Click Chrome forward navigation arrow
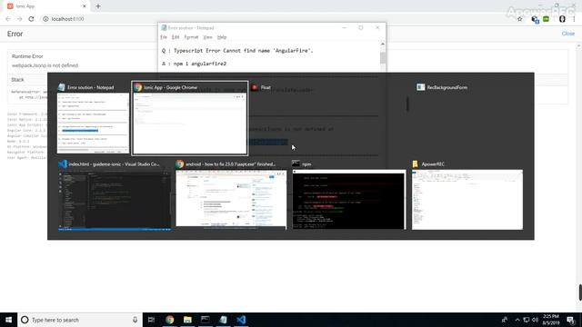This screenshot has width=582, height=327. (x=20, y=19)
